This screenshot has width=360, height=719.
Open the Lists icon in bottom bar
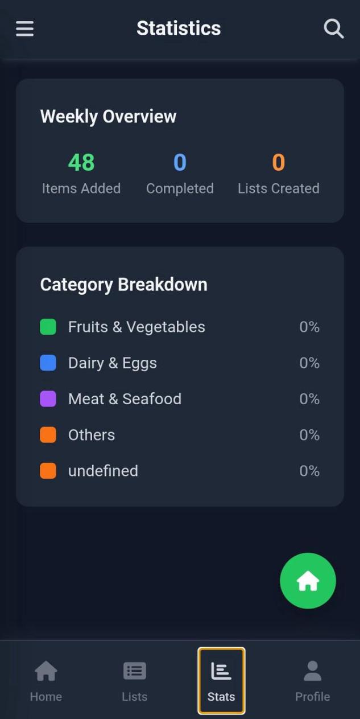coord(134,671)
